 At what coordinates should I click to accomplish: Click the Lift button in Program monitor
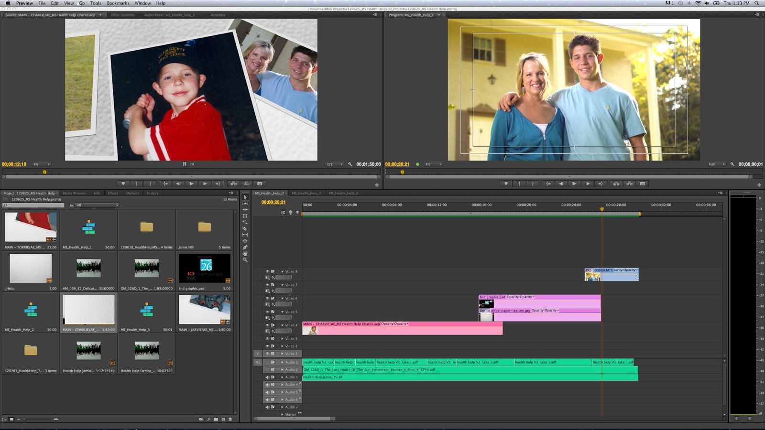(616, 183)
